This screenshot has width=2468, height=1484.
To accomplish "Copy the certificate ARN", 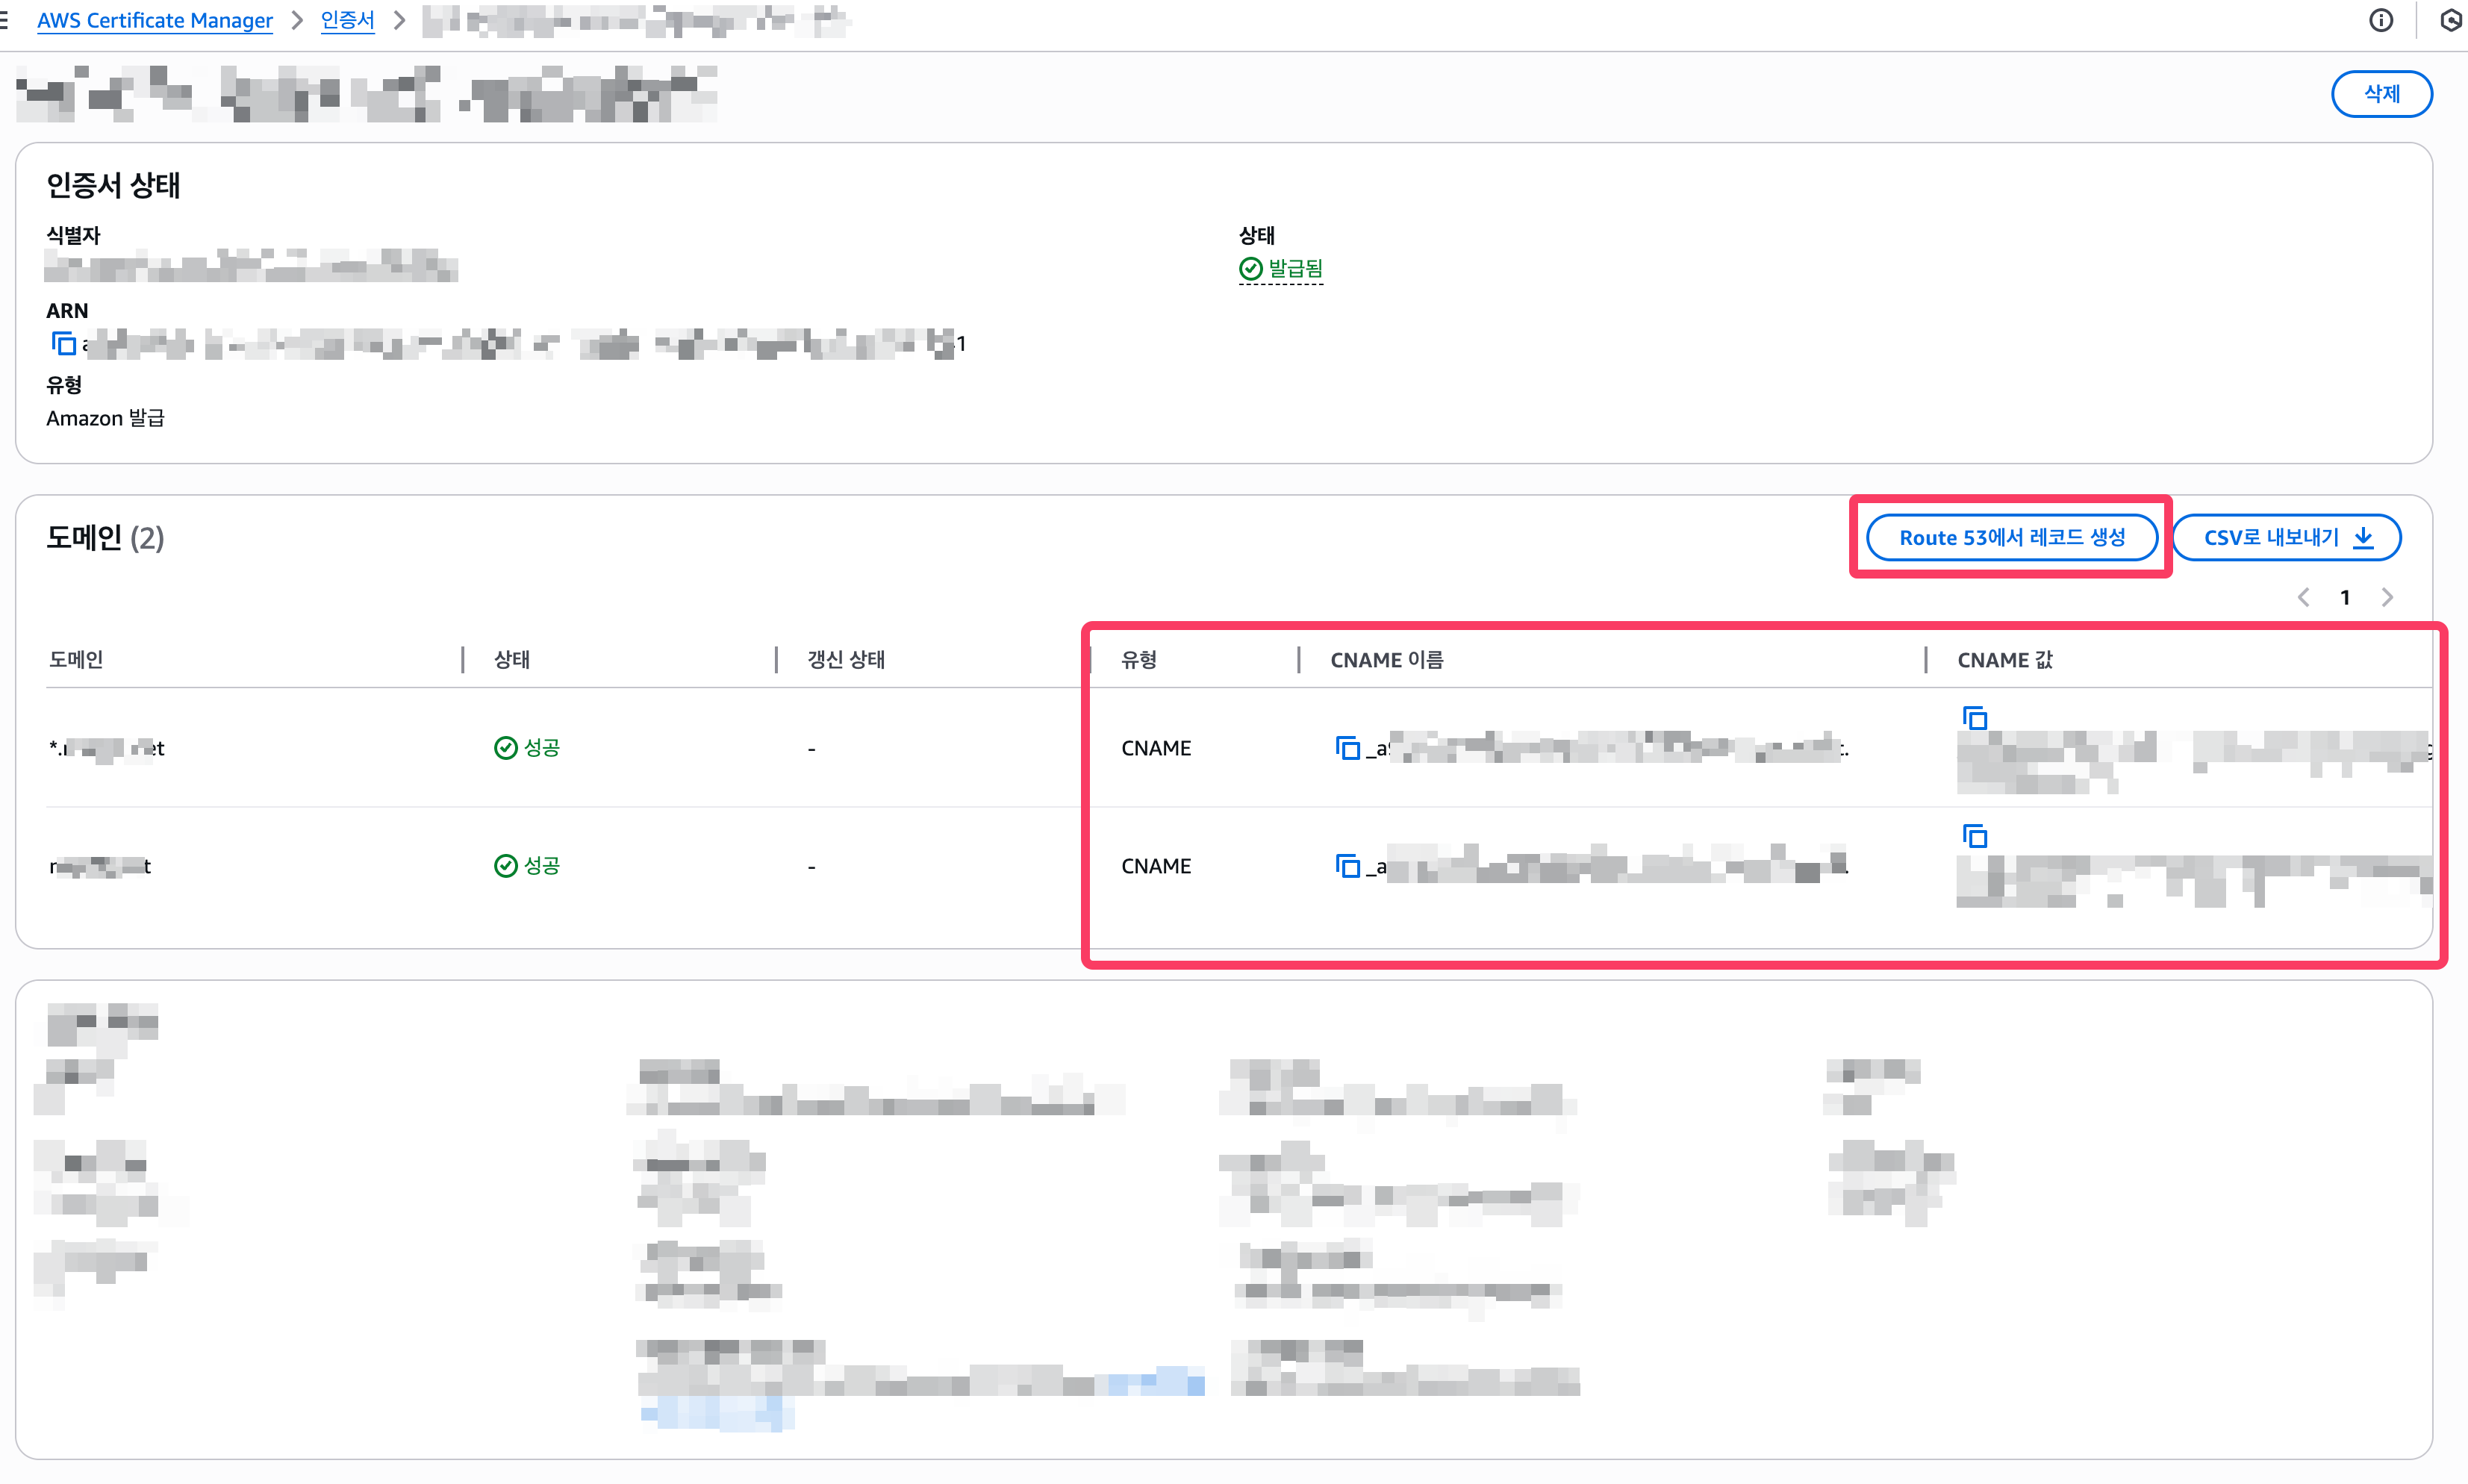I will point(64,344).
